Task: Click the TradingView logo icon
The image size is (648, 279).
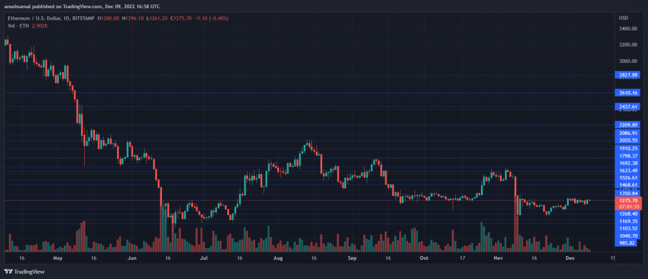Action: pos(9,271)
